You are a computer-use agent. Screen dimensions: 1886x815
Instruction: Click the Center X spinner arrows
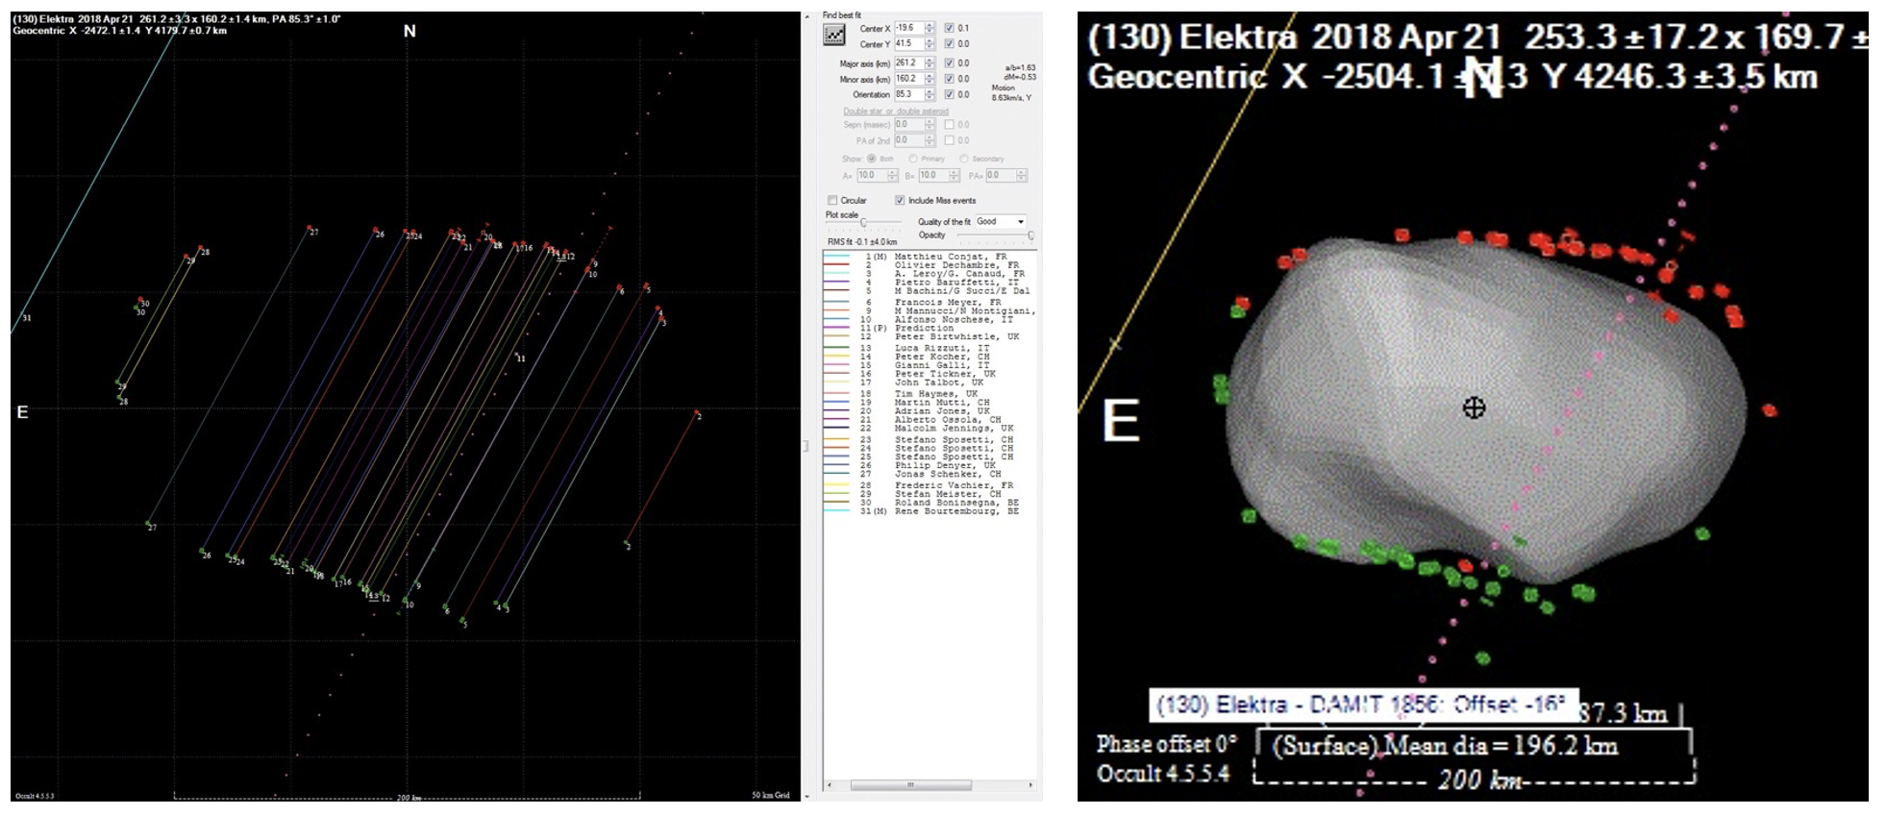[930, 29]
